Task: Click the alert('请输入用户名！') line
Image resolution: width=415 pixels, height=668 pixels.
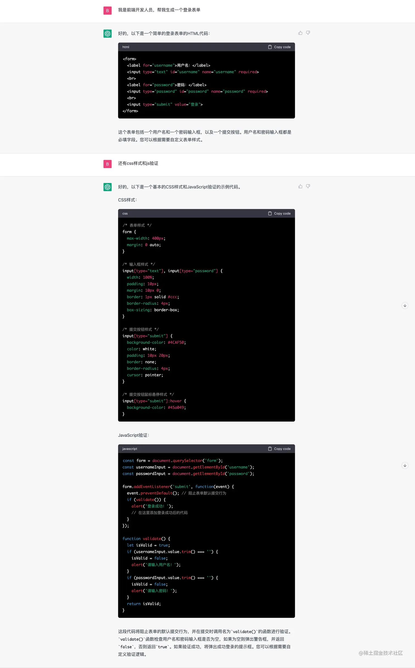Action: coord(156,565)
